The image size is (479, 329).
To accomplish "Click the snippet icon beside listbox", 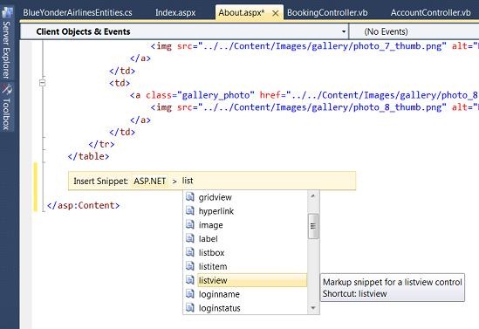I will point(190,252).
